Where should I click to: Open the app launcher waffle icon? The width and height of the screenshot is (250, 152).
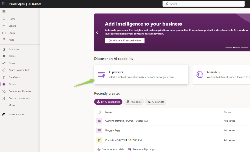pyautogui.click(x=4, y=4)
